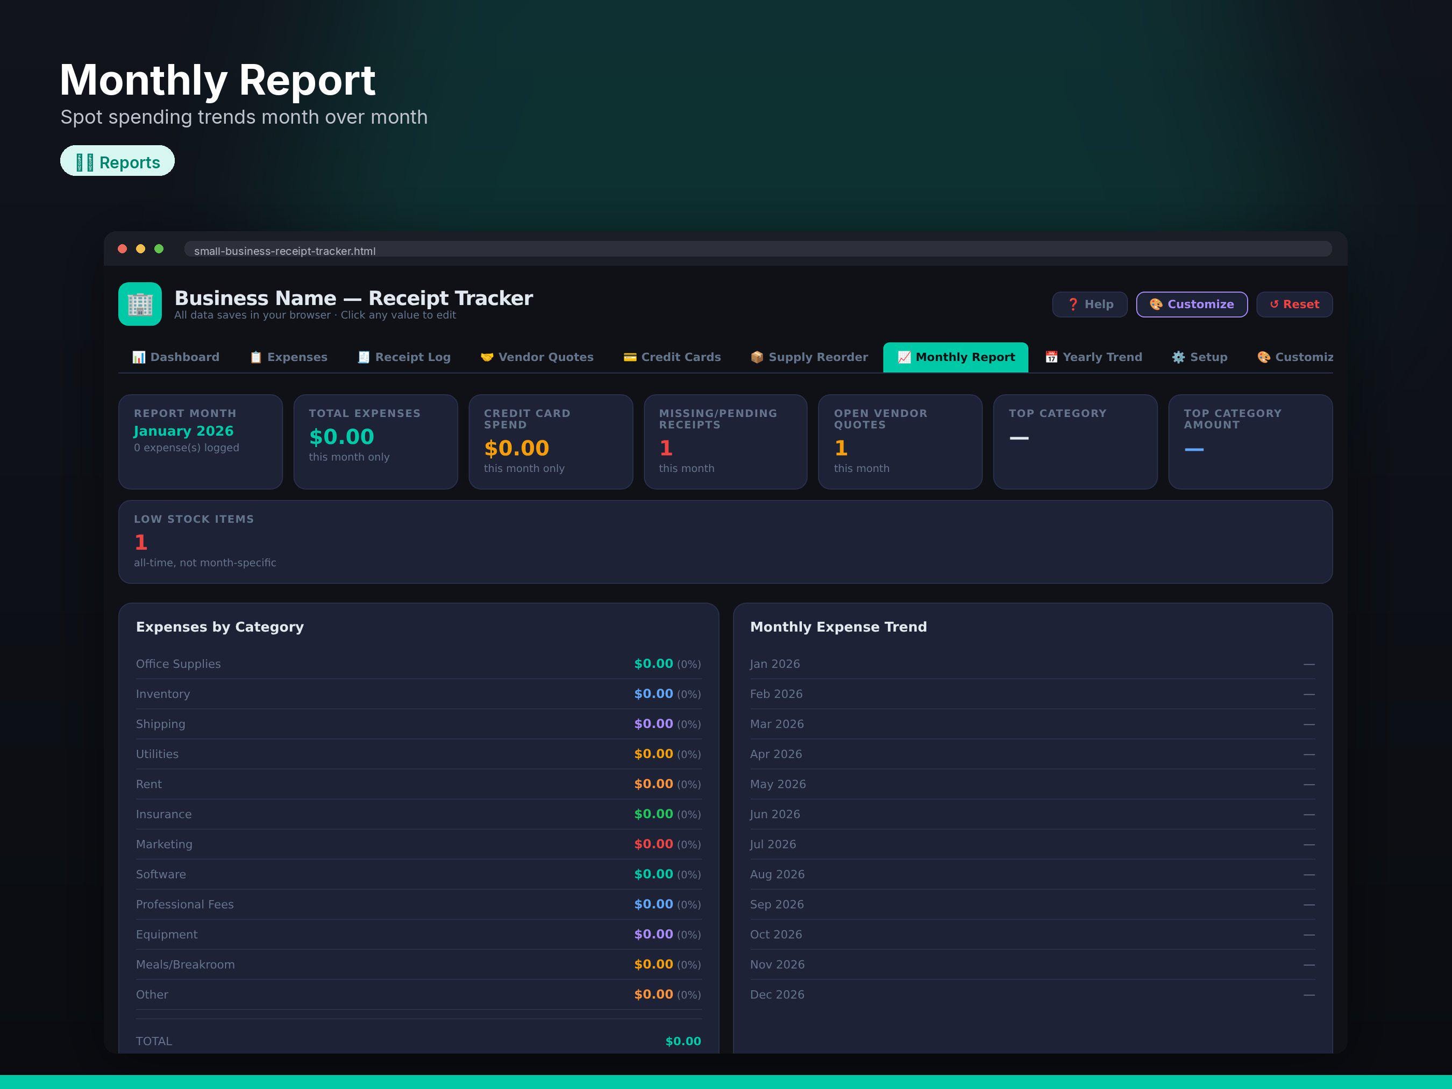Go to the Vendor Quotes tab
1452x1089 pixels.
point(537,357)
